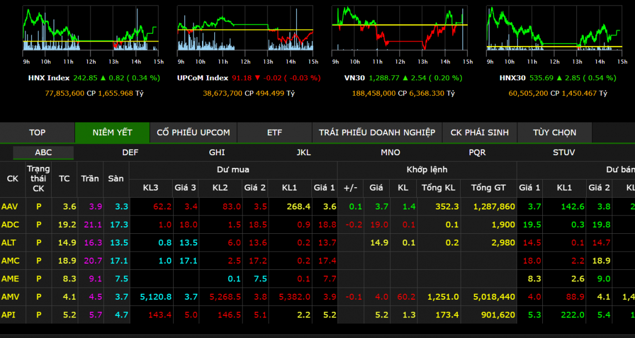Go to the ETF tab
Image resolution: width=635 pixels, height=338 pixels.
274,132
